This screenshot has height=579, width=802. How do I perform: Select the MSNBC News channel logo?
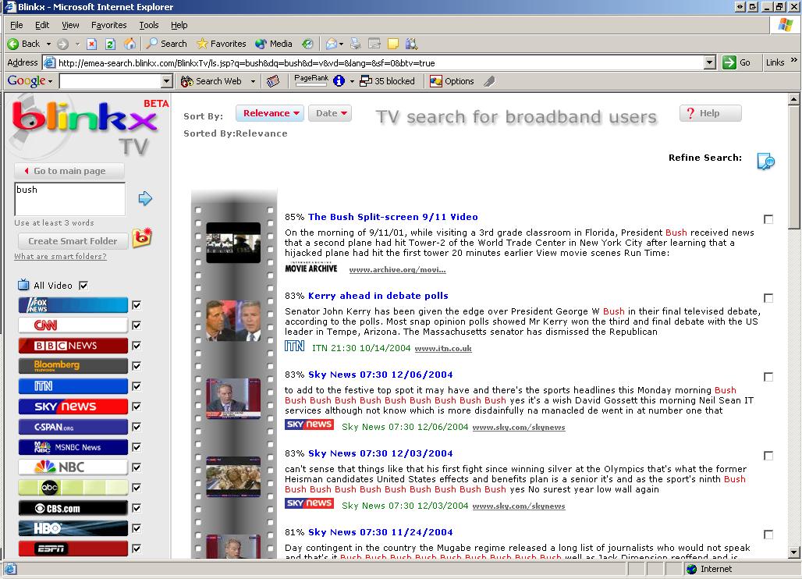pos(73,447)
